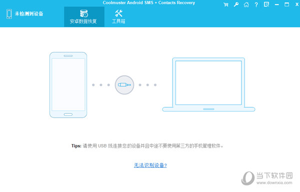Screen dimensions: 300x192
Task: Click the smartphone illustration
Action: point(68,85)
